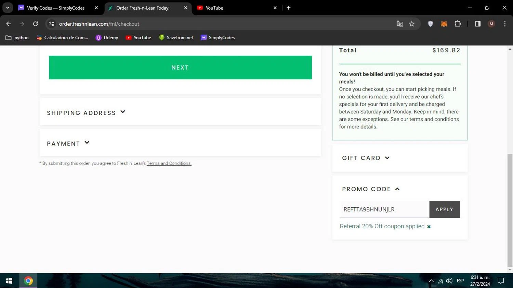
Task: Close the Order Fresh-n-Lean tab
Action: (186, 8)
